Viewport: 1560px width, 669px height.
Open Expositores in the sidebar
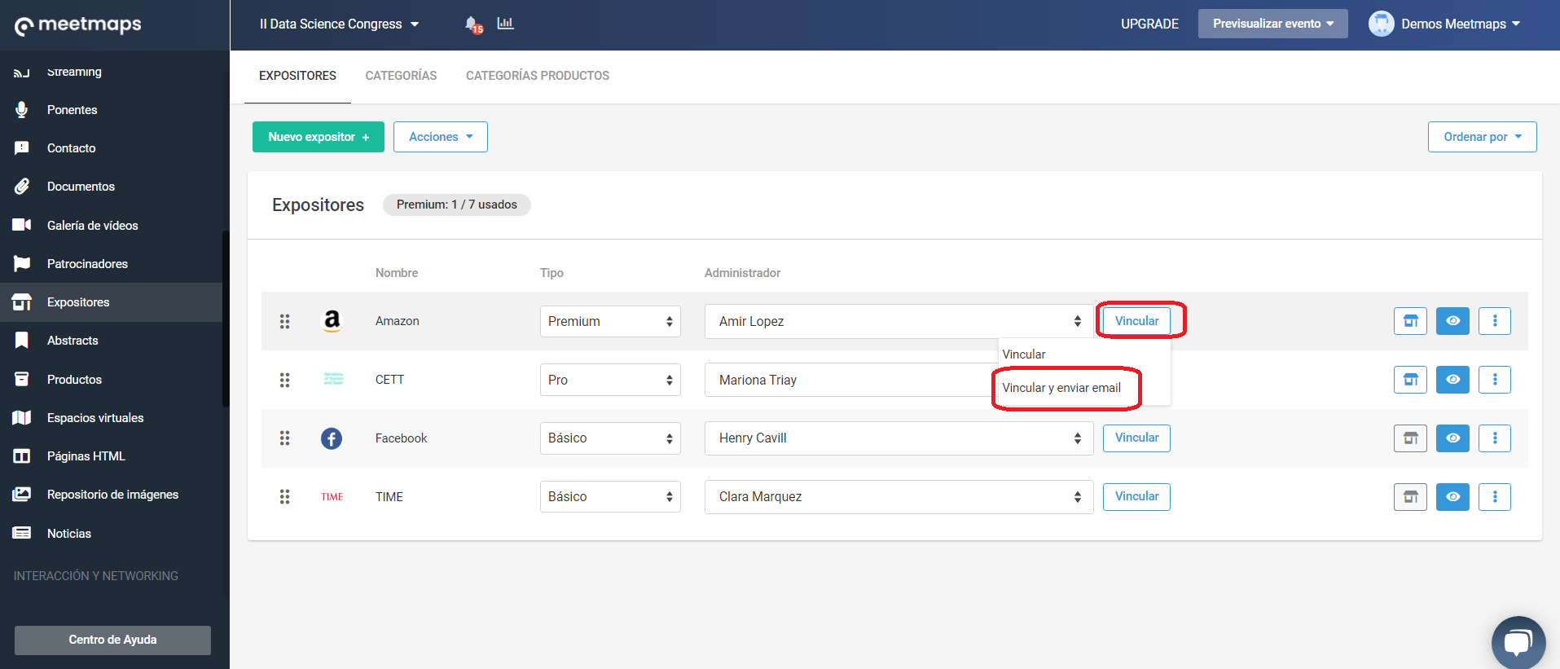point(111,302)
